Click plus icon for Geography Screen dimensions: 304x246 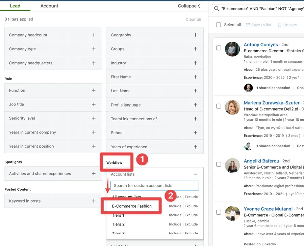196,35
